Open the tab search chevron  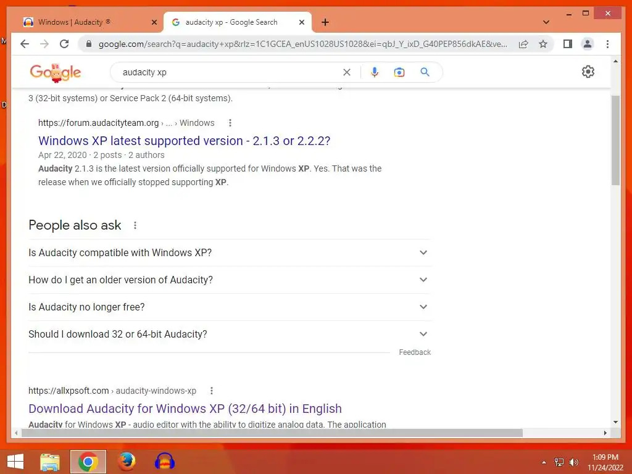[546, 22]
